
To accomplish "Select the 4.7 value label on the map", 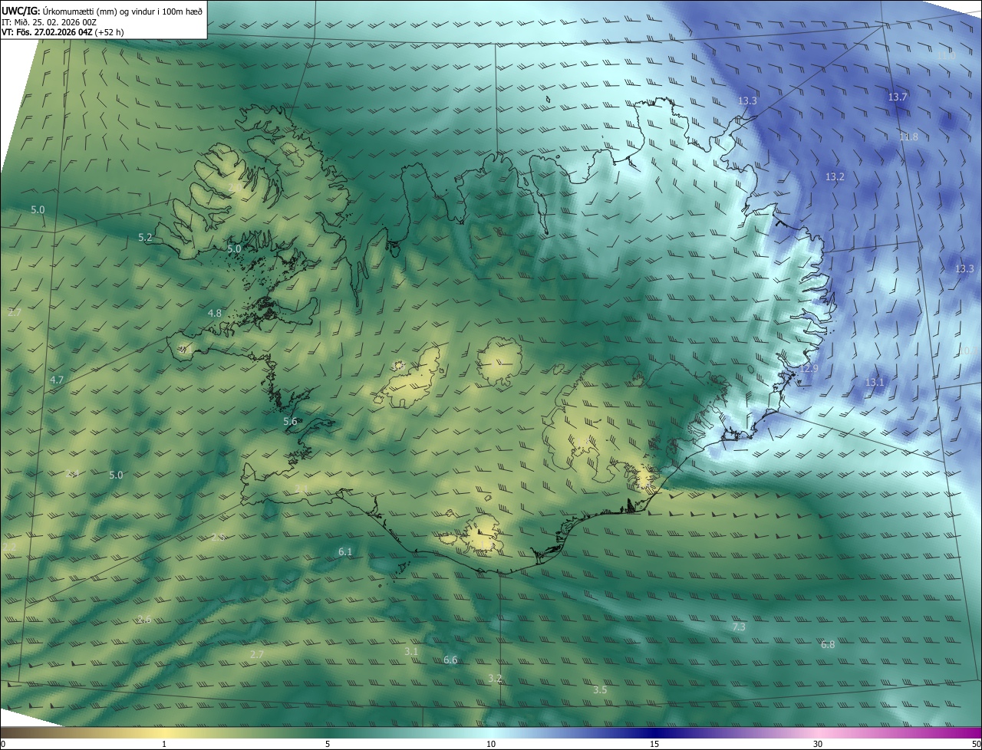I will 57,380.
